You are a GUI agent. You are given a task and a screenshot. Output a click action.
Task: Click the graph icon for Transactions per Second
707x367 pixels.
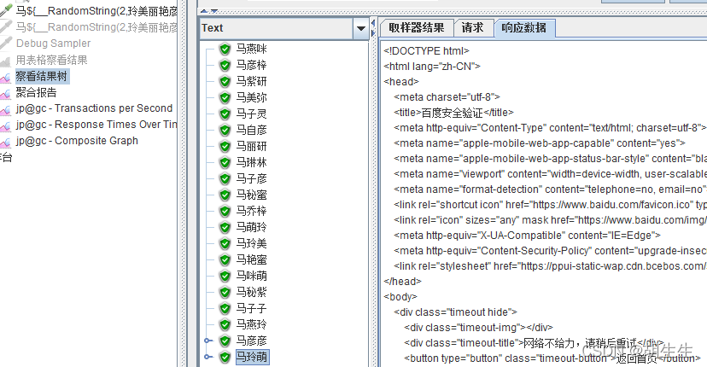[x=5, y=110]
